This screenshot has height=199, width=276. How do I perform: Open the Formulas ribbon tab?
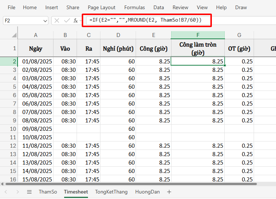[135, 7]
